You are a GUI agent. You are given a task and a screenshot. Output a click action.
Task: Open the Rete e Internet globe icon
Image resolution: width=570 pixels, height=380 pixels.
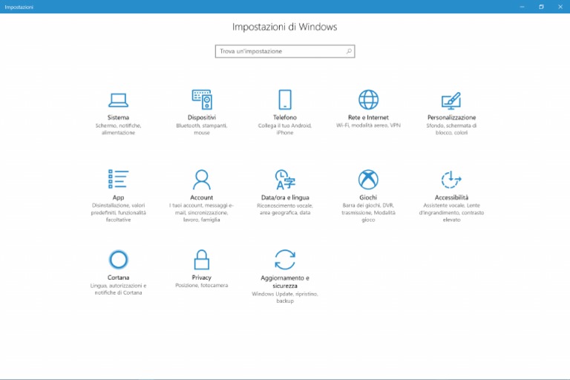tap(368, 99)
